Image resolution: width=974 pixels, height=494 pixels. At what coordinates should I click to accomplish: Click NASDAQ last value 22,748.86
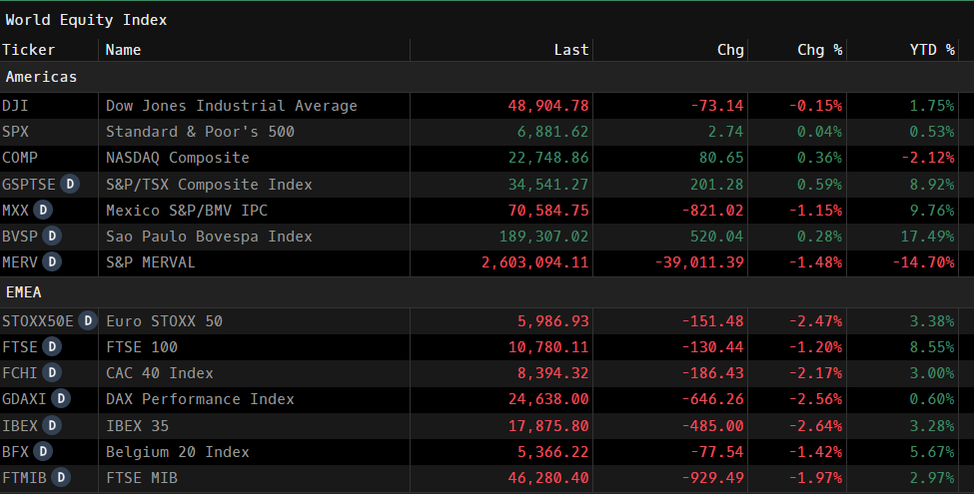[x=548, y=158]
